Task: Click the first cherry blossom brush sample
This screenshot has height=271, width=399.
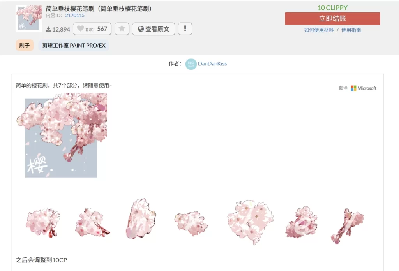Action: click(x=43, y=223)
